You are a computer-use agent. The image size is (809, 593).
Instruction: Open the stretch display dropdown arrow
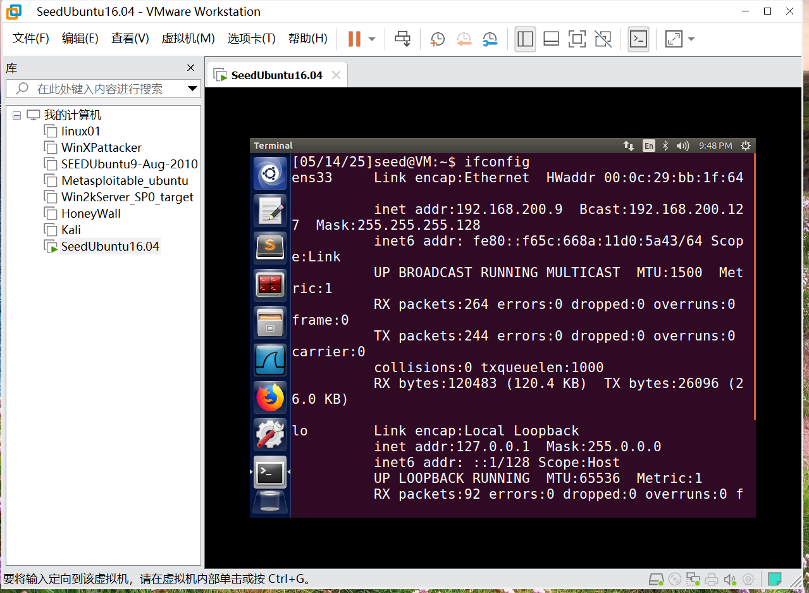(691, 39)
